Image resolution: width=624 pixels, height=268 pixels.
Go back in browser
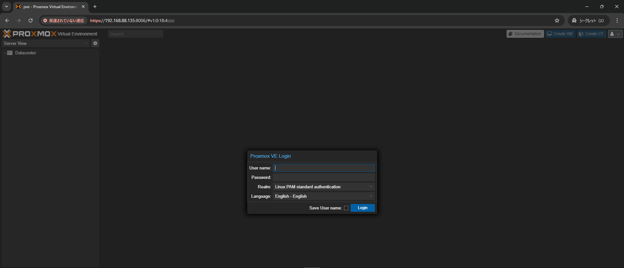7,20
